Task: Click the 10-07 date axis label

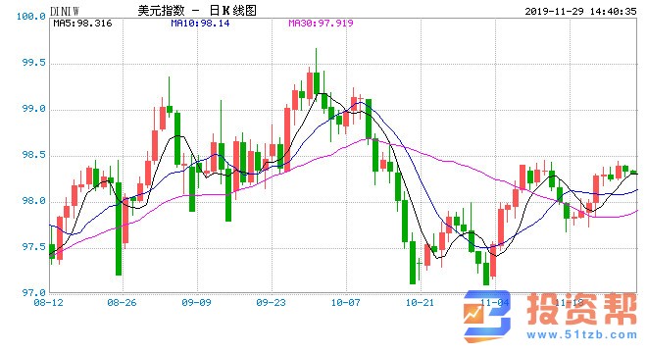Action: (345, 303)
